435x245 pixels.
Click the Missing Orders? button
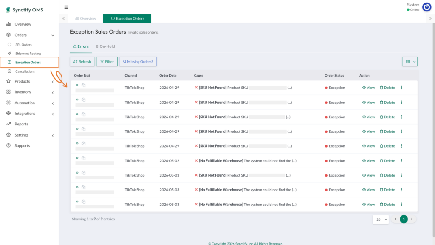tap(138, 61)
